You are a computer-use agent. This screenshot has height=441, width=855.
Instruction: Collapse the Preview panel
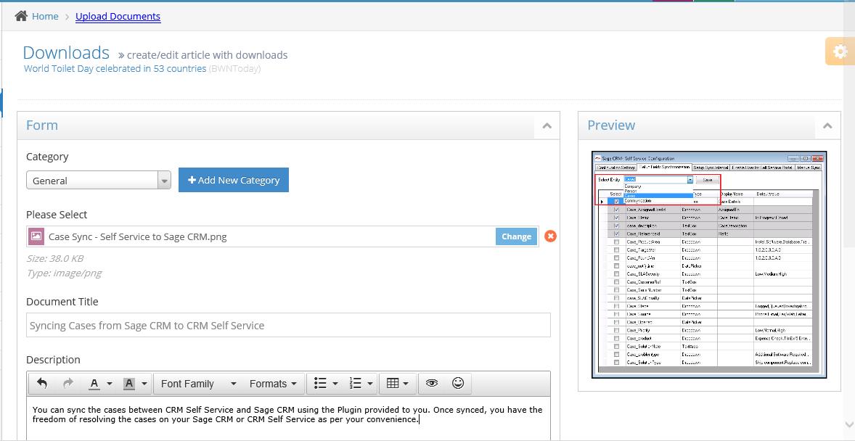tap(827, 125)
